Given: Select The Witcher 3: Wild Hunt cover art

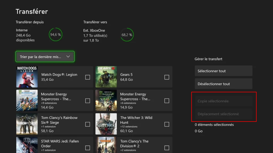Looking at the screenshot, I should click(106, 124).
